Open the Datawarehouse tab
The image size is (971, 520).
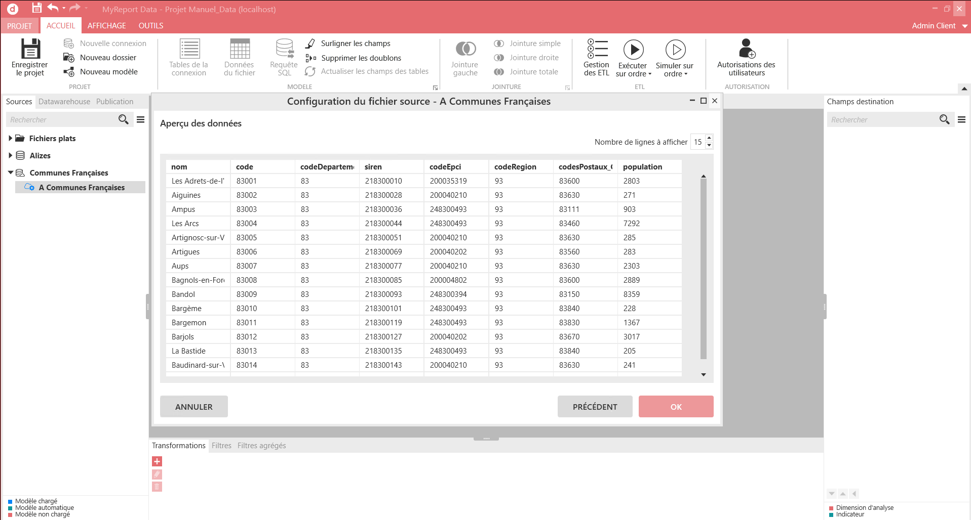coord(64,102)
